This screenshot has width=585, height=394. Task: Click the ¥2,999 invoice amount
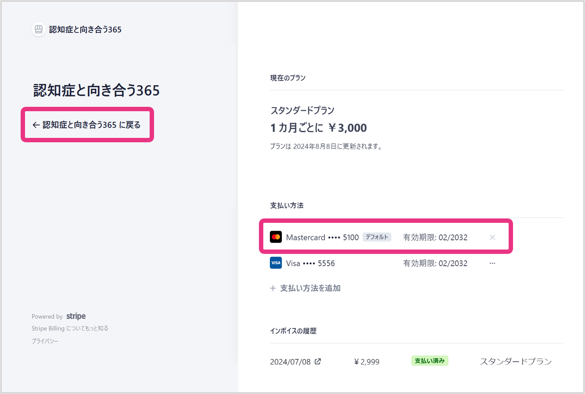[366, 362]
